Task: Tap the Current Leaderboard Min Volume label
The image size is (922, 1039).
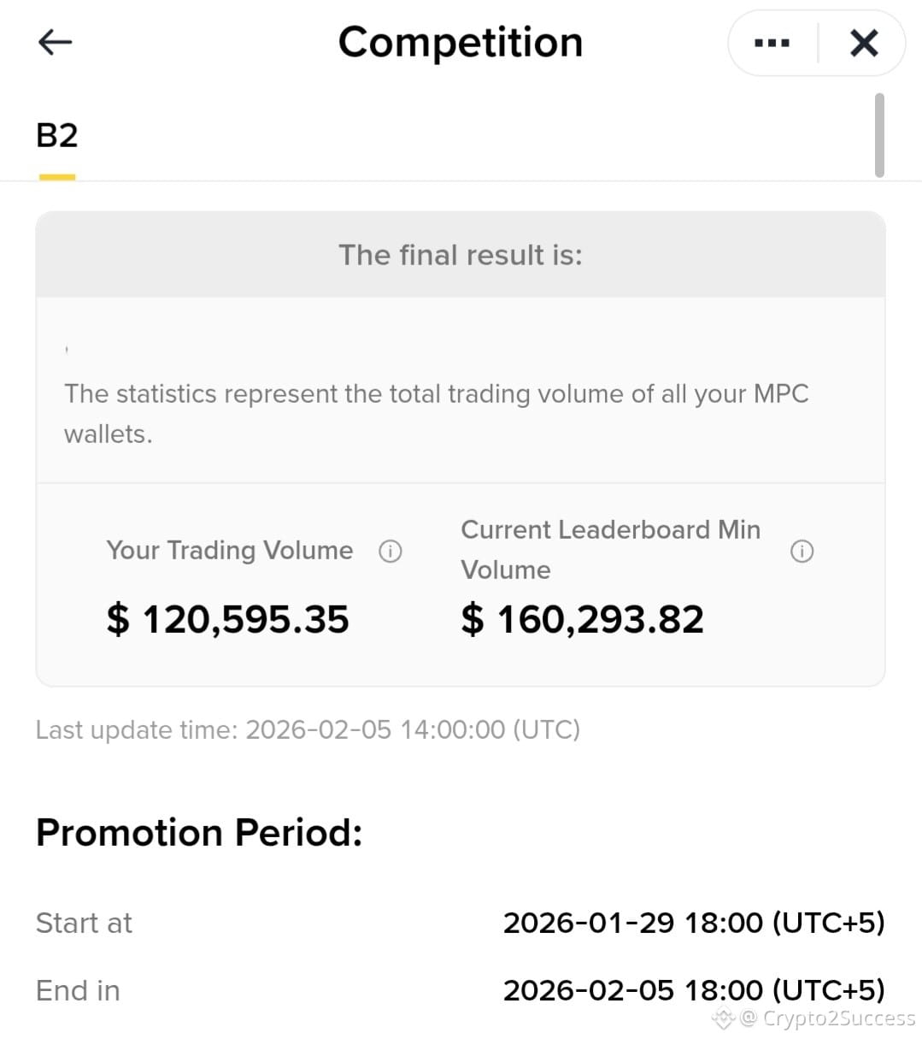Action: 611,550
